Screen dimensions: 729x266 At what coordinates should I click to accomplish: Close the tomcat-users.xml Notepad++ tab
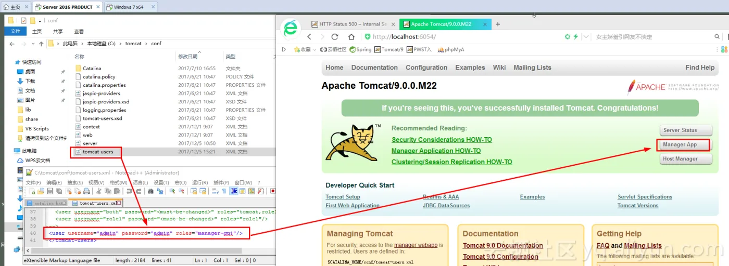[x=119, y=203]
